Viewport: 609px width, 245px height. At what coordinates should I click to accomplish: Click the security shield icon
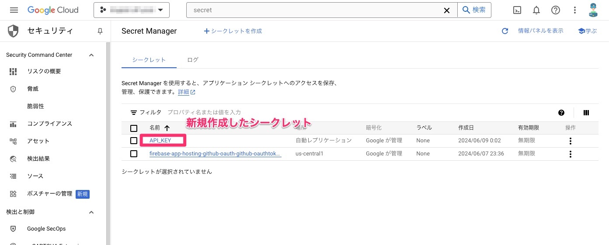[x=13, y=31]
